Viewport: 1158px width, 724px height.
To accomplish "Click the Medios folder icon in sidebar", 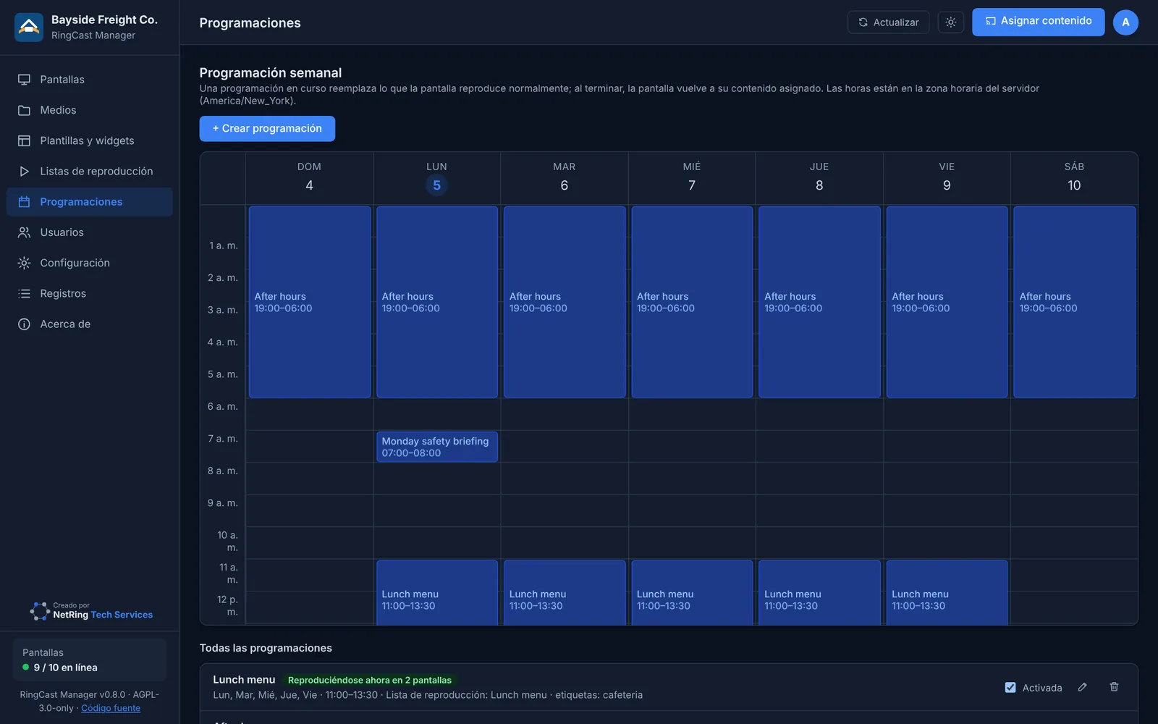I will pyautogui.click(x=24, y=110).
